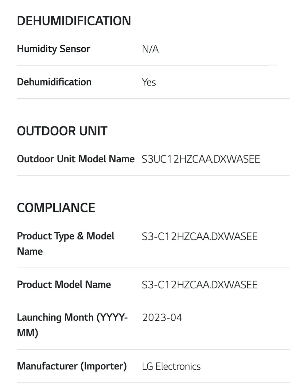Click the divider line below Manufacturer (Importer) row
Viewport: 307px width, 392px height.
tap(153, 383)
